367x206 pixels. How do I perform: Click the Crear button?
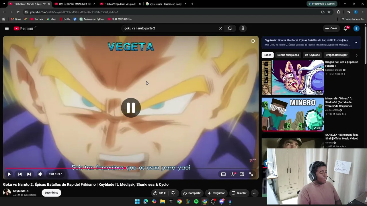(x=331, y=28)
